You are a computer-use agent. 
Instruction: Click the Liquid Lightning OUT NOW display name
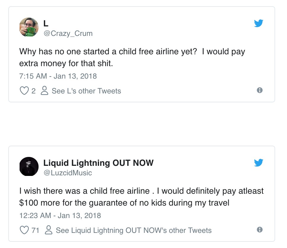[98, 163]
